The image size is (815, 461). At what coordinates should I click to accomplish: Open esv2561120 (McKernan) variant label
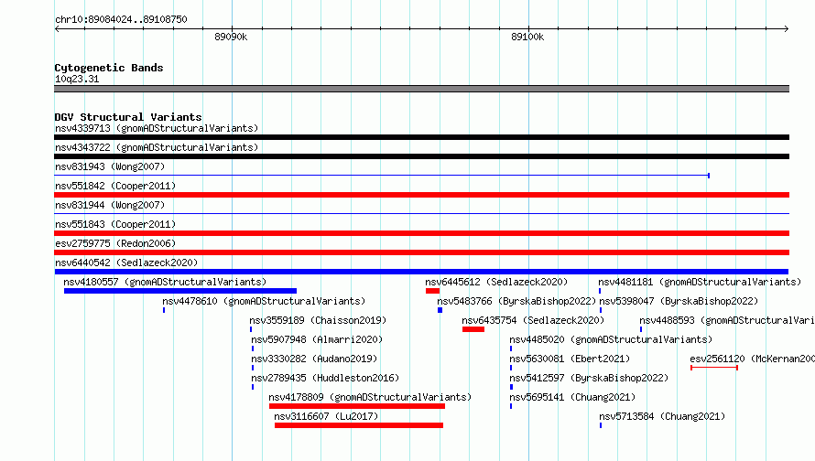coord(752,359)
